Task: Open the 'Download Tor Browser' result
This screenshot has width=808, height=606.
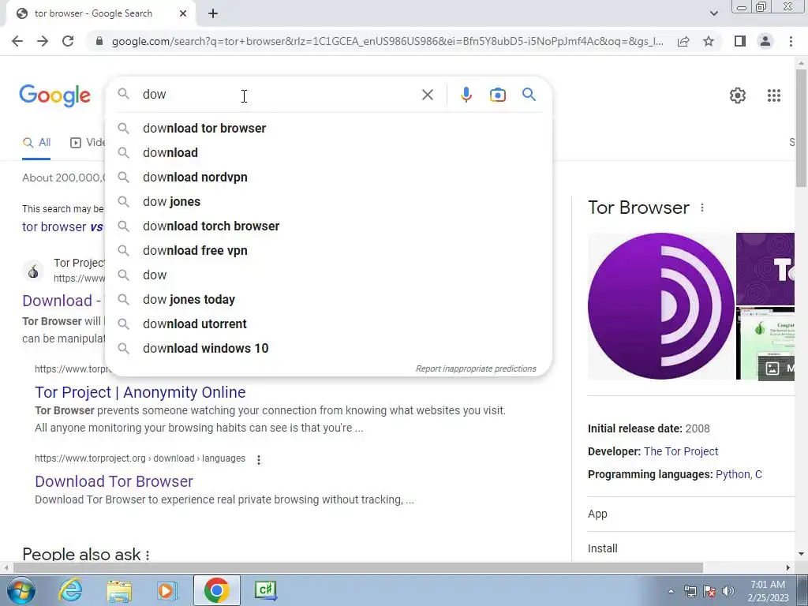Action: coord(114,481)
